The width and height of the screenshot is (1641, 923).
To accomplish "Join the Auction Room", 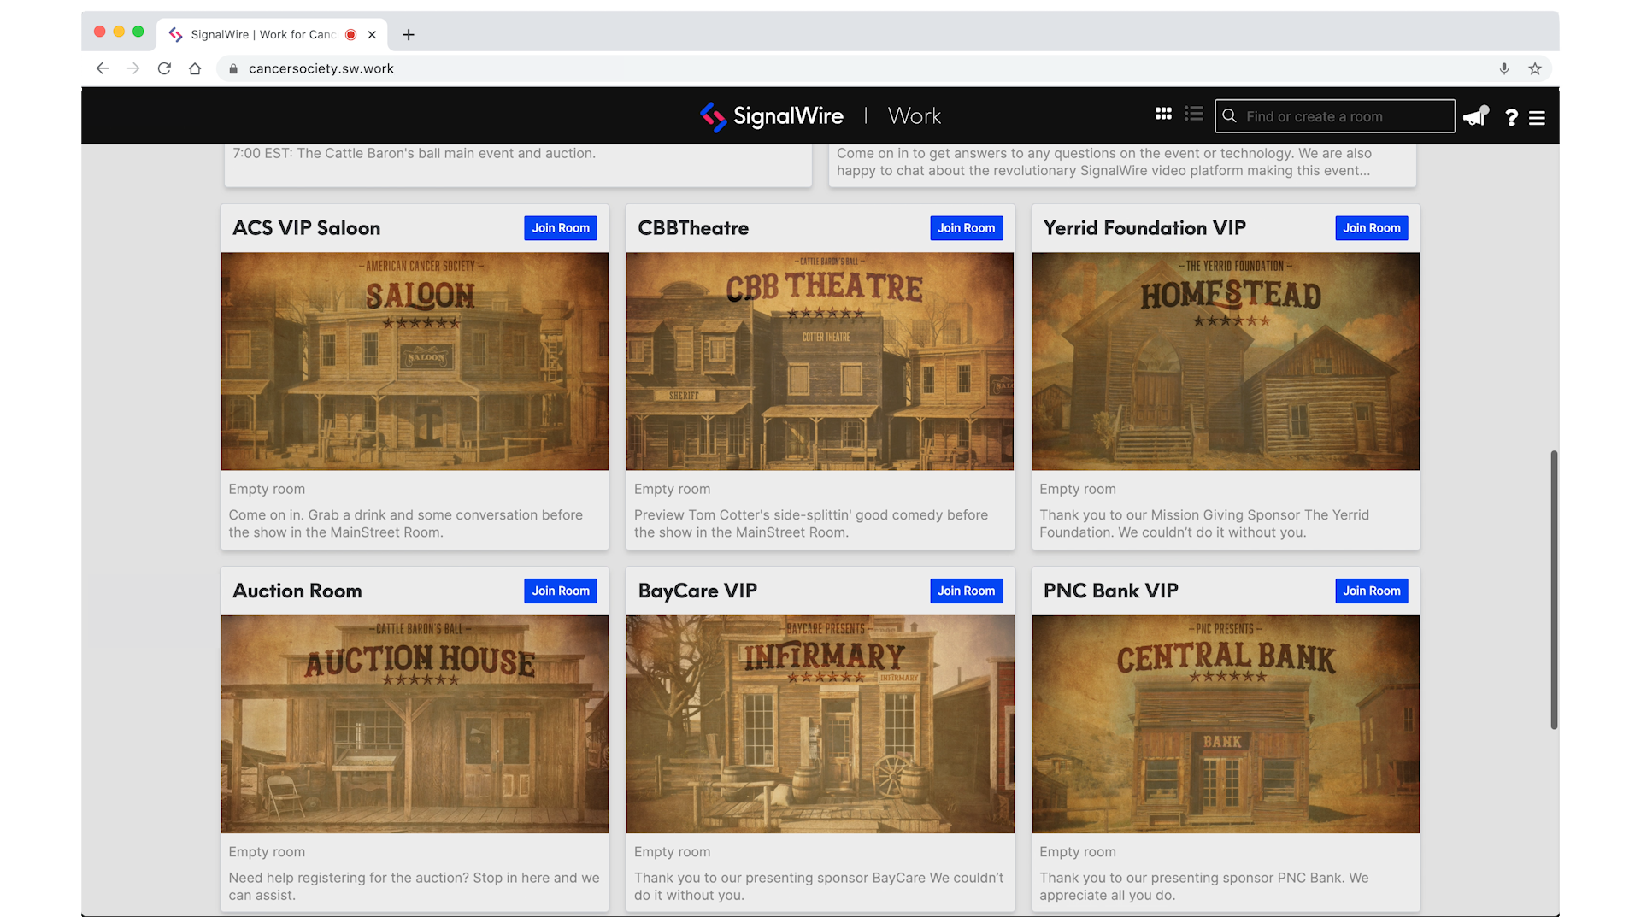I will point(561,591).
